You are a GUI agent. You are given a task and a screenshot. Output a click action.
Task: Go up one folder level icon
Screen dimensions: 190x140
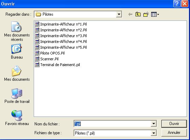tap(138, 14)
